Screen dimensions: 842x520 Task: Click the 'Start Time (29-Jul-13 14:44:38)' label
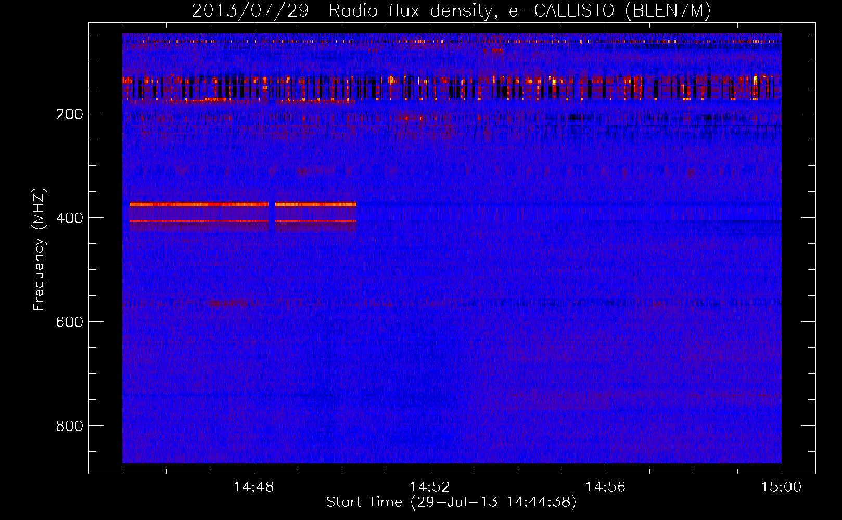click(451, 502)
